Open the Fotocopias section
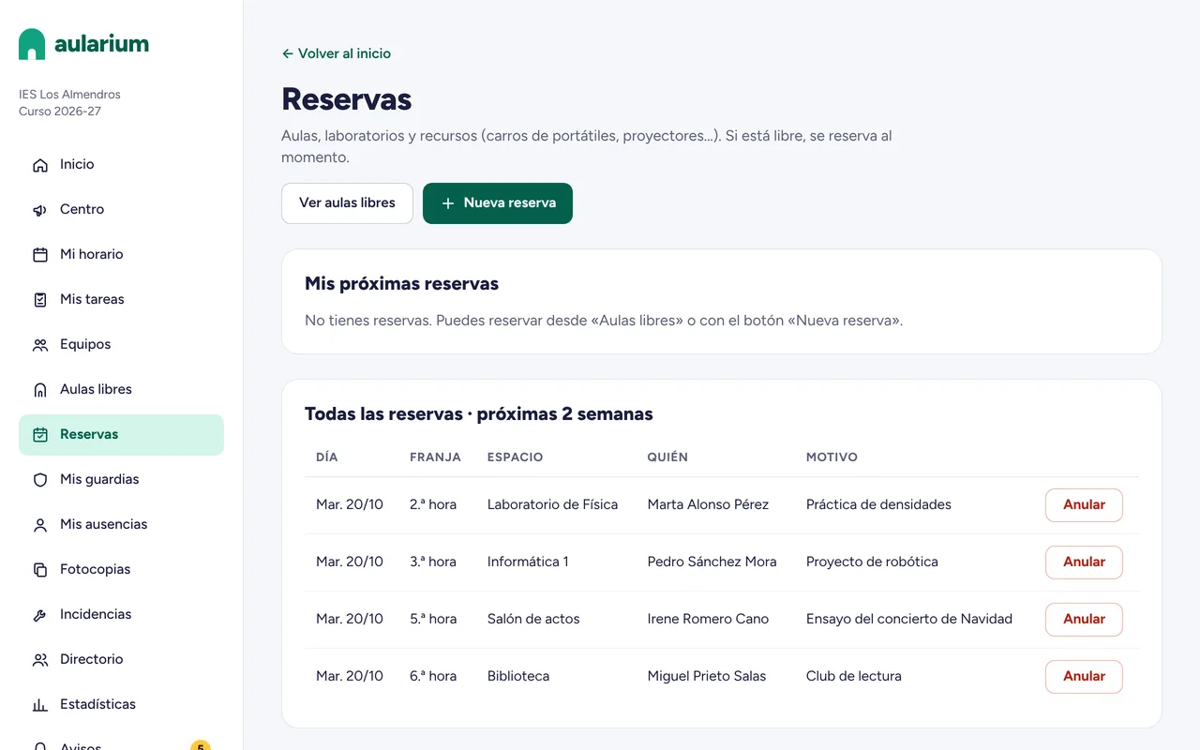 click(121, 570)
